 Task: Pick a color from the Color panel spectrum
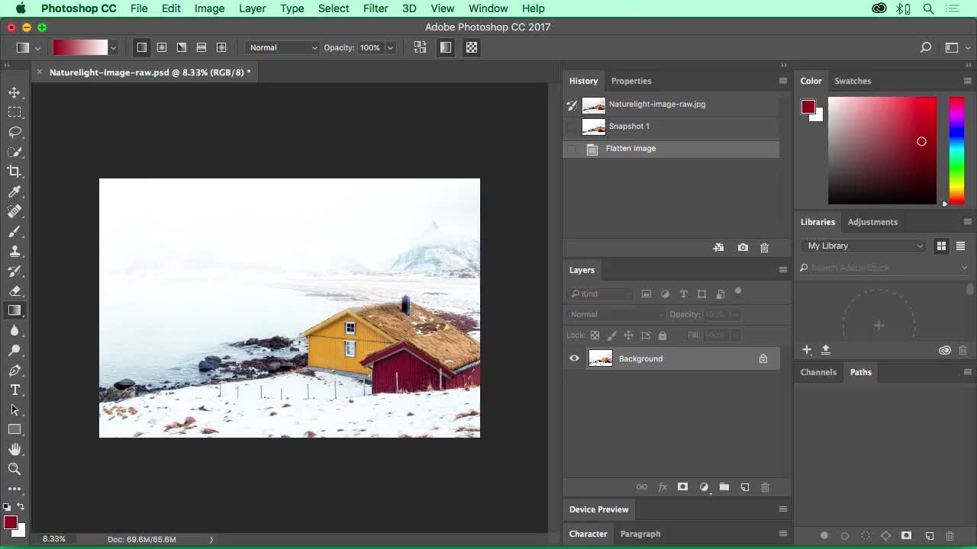tap(882, 150)
